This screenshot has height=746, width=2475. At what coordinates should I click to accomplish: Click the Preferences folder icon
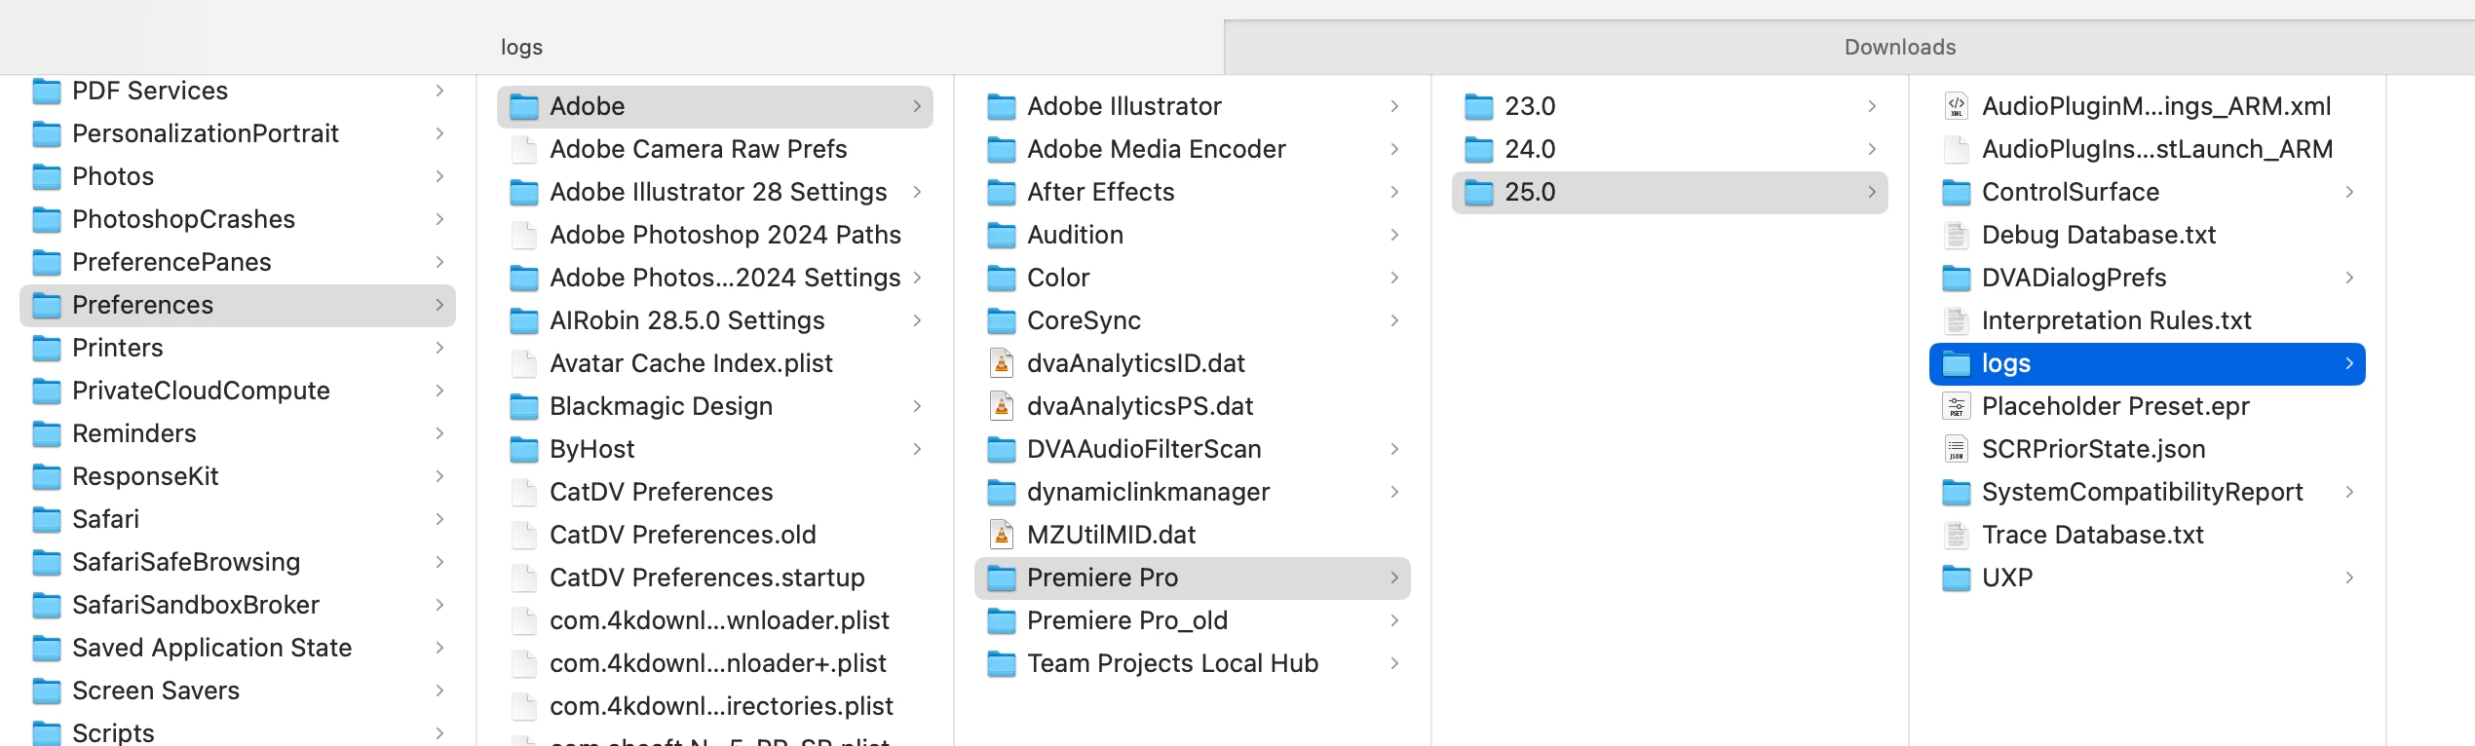point(47,305)
